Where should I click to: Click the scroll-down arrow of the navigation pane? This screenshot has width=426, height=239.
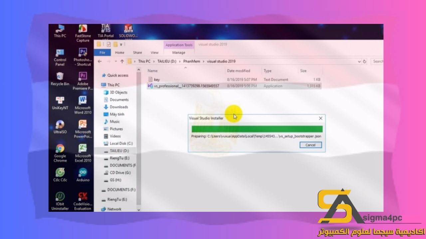click(x=139, y=209)
